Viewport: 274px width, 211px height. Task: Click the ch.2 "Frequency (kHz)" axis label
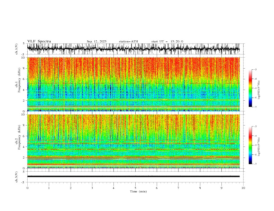click(19, 137)
